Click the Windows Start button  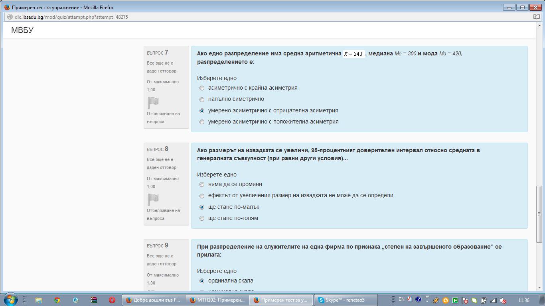pyautogui.click(x=10, y=300)
